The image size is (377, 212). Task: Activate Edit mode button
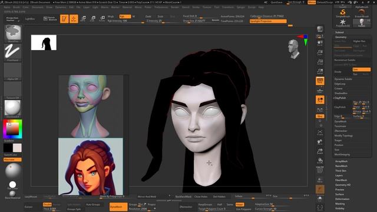64,19
